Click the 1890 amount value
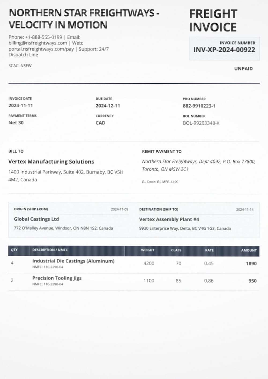Viewport: 268px width, 379px height. point(251,264)
